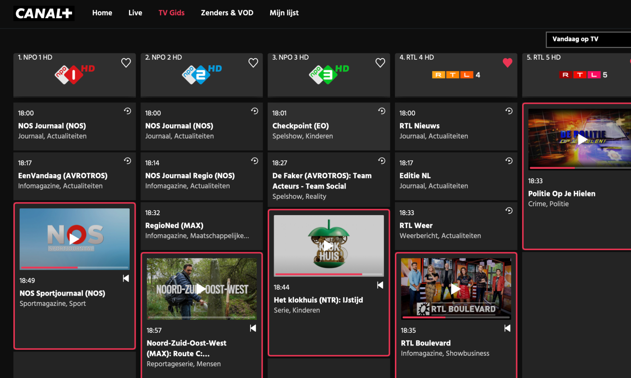Toggle favorite heart on NPO 2 HD

tap(253, 63)
